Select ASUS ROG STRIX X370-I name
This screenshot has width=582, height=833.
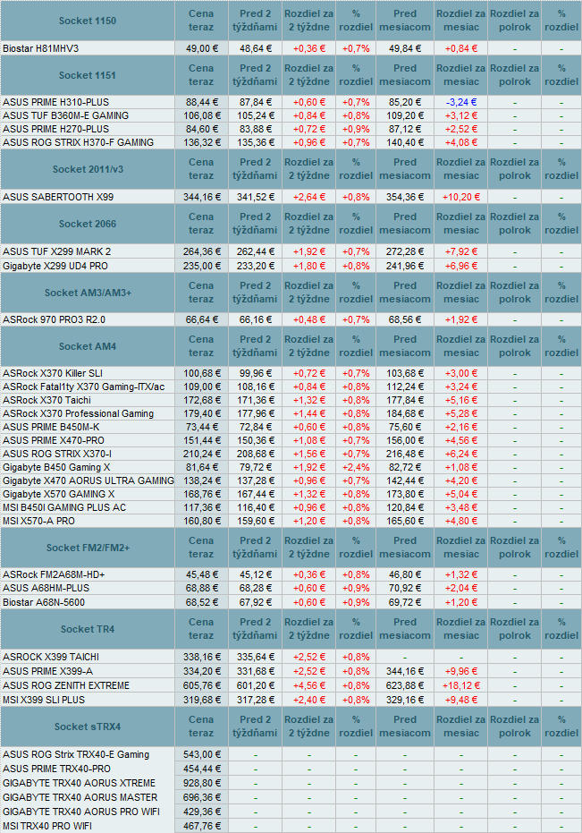tap(57, 454)
